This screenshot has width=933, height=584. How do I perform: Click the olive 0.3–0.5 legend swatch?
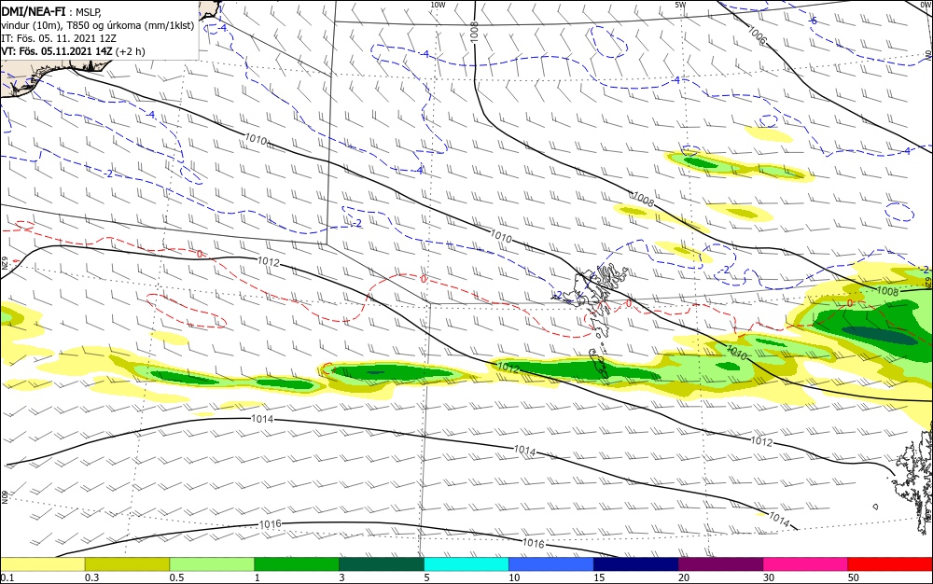tap(127, 564)
